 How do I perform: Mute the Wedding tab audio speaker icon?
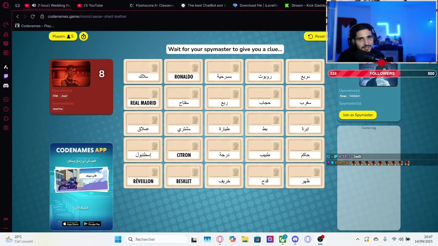point(34,5)
